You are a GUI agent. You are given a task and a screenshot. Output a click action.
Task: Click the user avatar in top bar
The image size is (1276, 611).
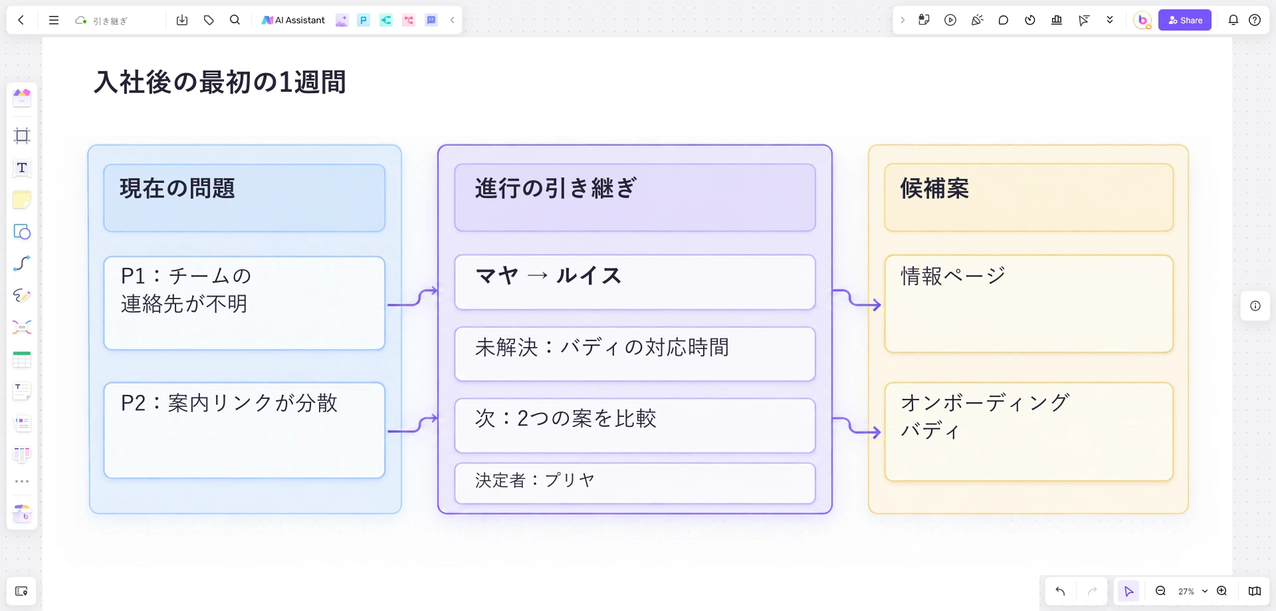point(1142,20)
